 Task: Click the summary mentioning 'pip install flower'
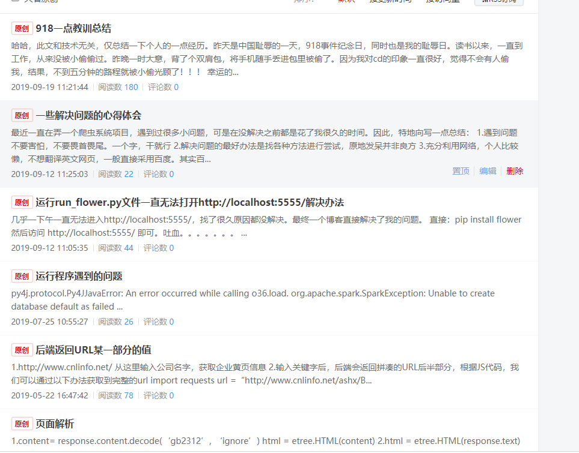(266, 226)
